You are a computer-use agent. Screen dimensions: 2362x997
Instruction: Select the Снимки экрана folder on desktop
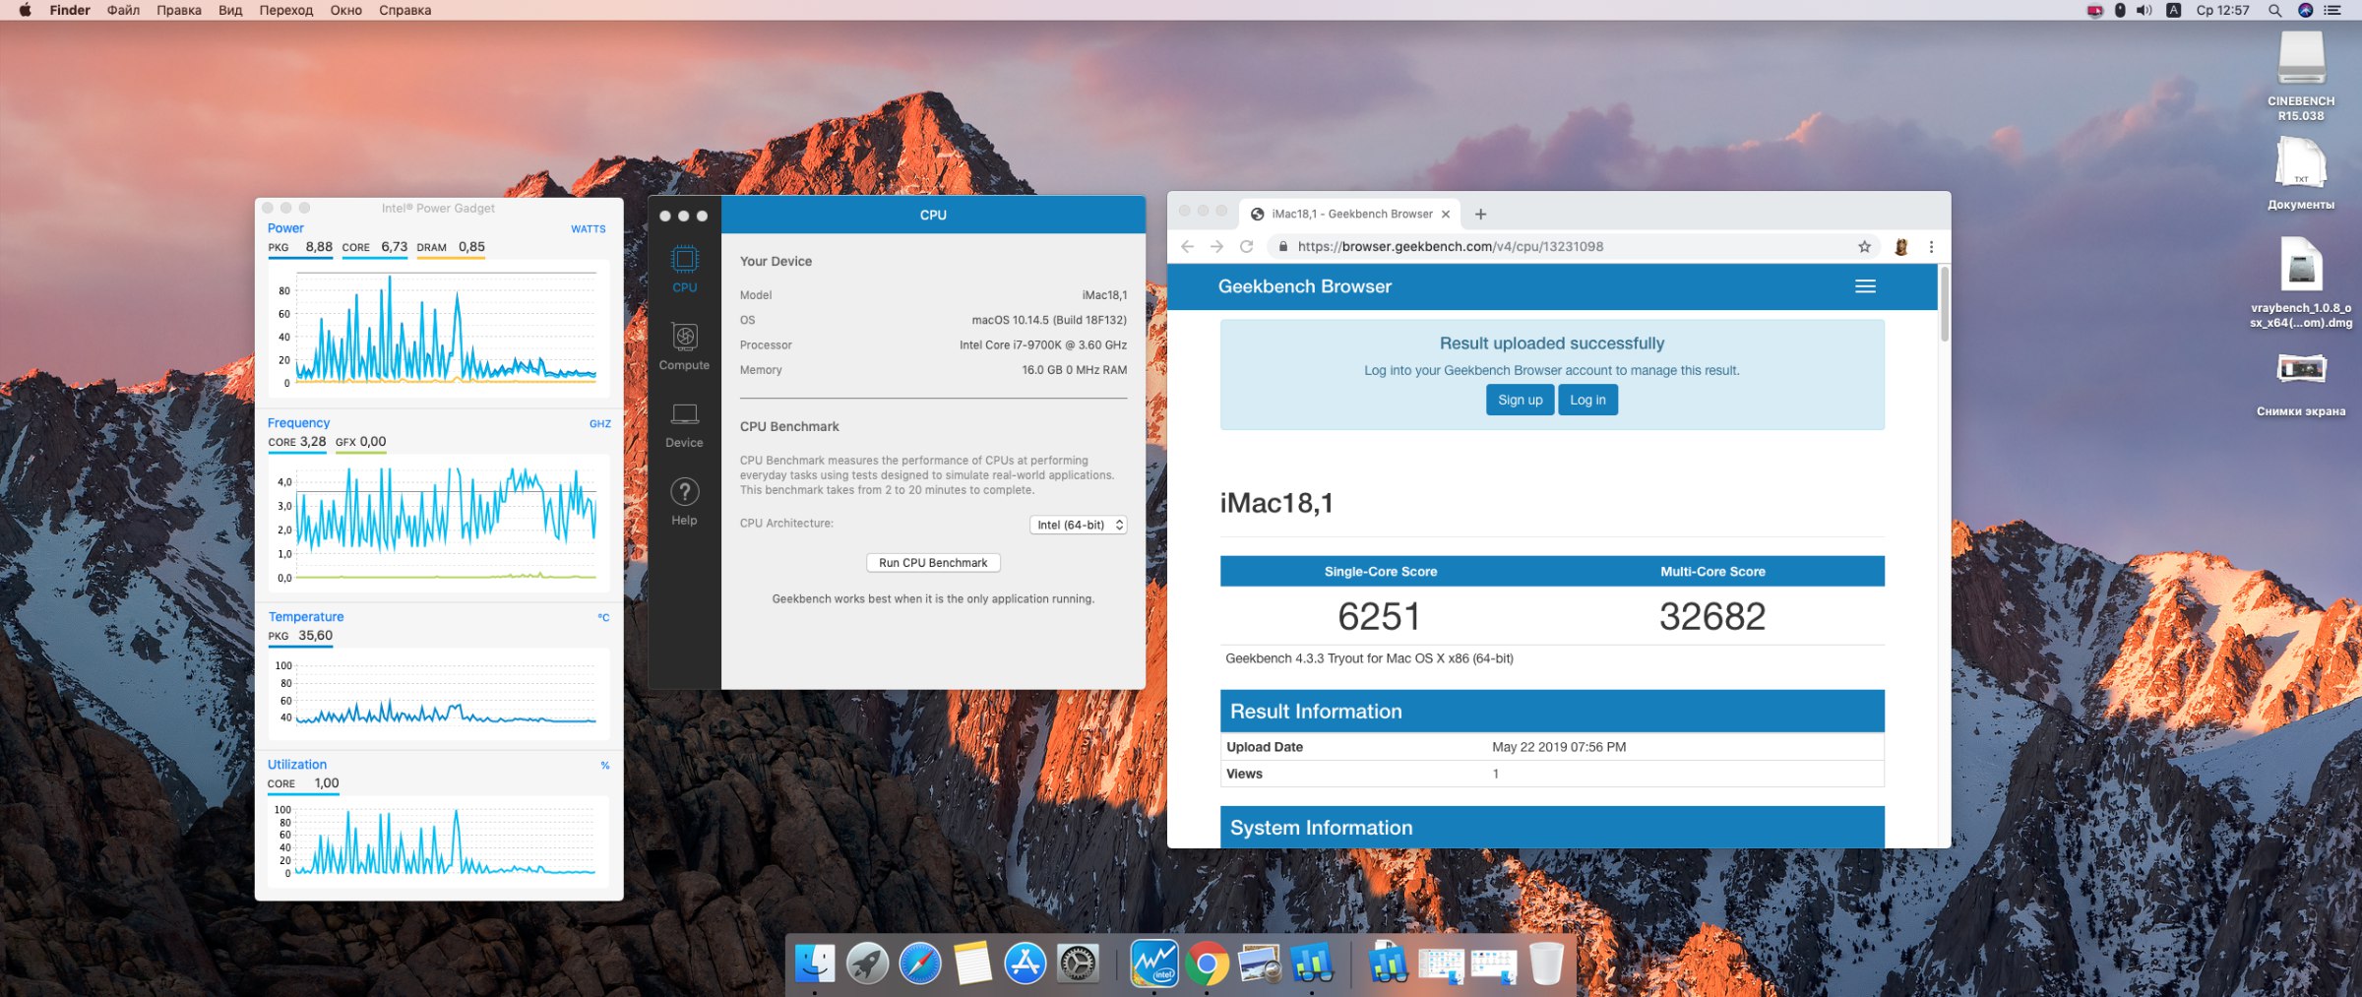[x=2301, y=384]
